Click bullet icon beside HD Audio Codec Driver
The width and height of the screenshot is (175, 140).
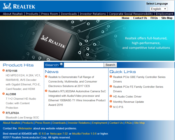tap(111, 96)
